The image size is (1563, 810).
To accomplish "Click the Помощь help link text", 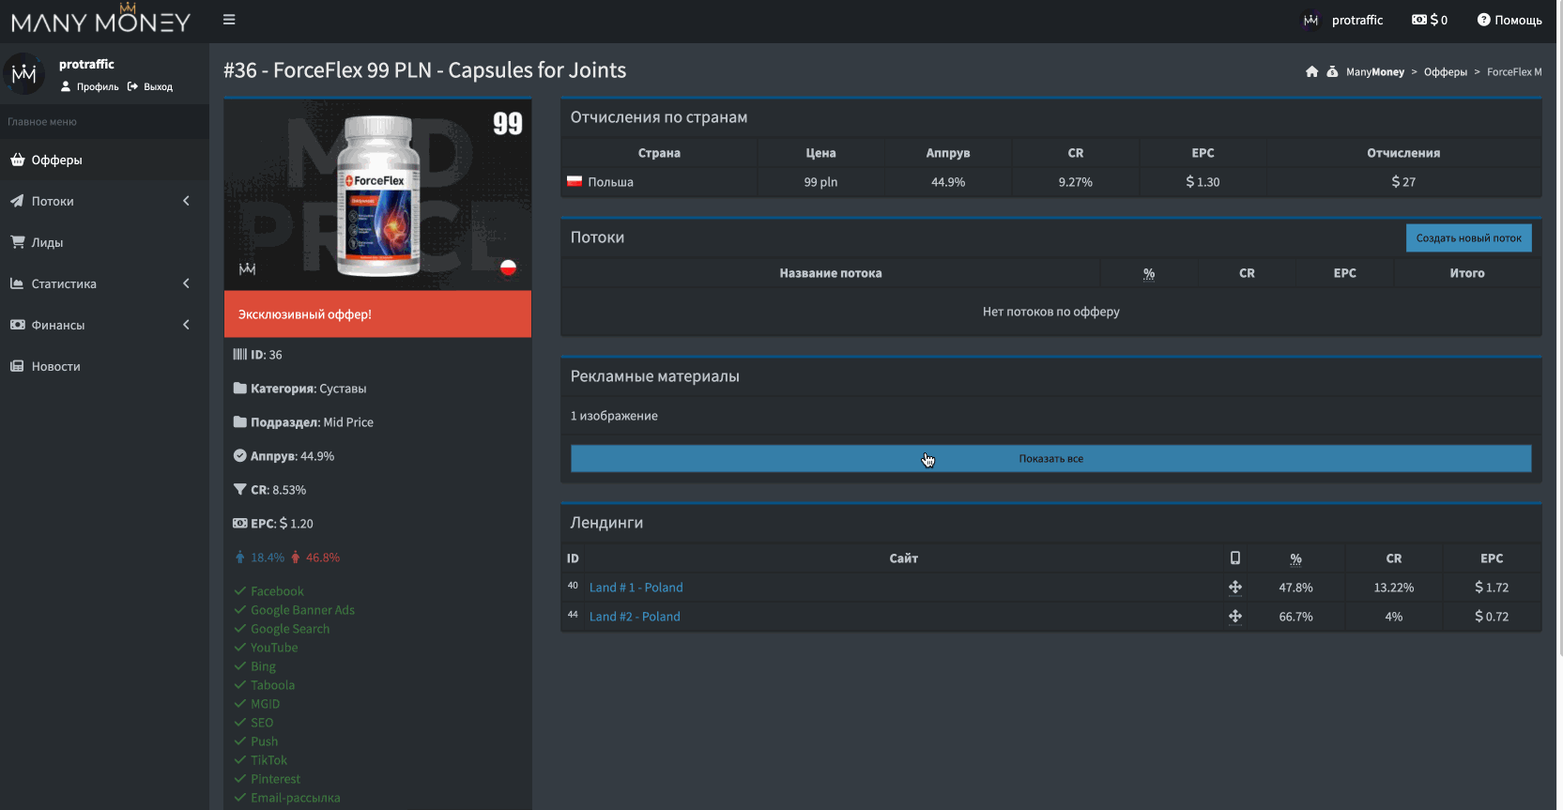I will (x=1518, y=21).
